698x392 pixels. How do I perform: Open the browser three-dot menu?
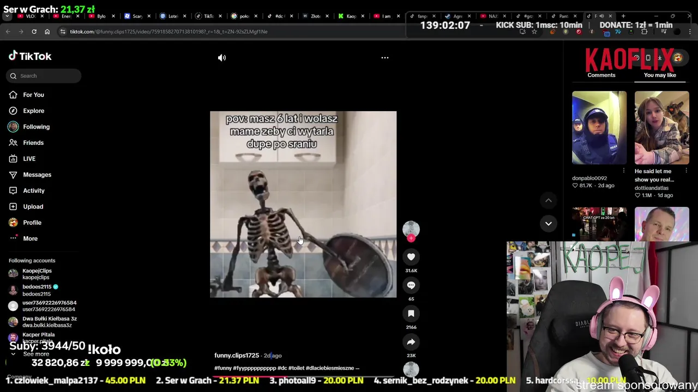[x=690, y=32]
